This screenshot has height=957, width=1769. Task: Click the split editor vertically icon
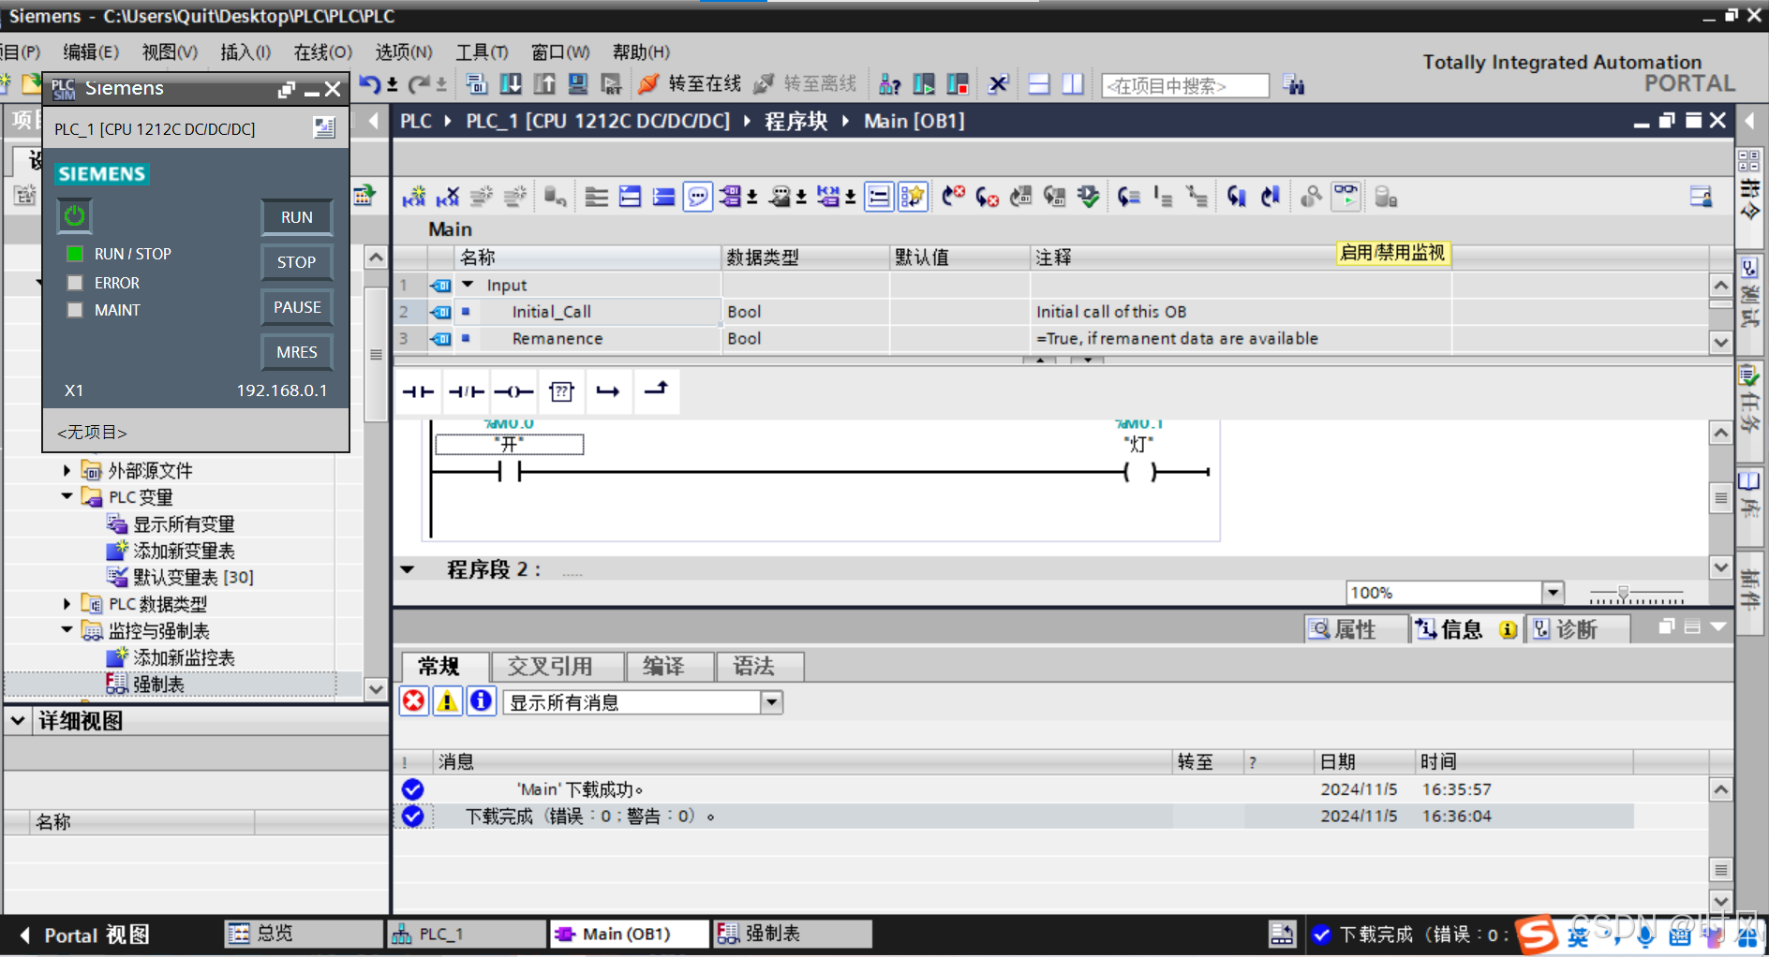coord(1073,84)
